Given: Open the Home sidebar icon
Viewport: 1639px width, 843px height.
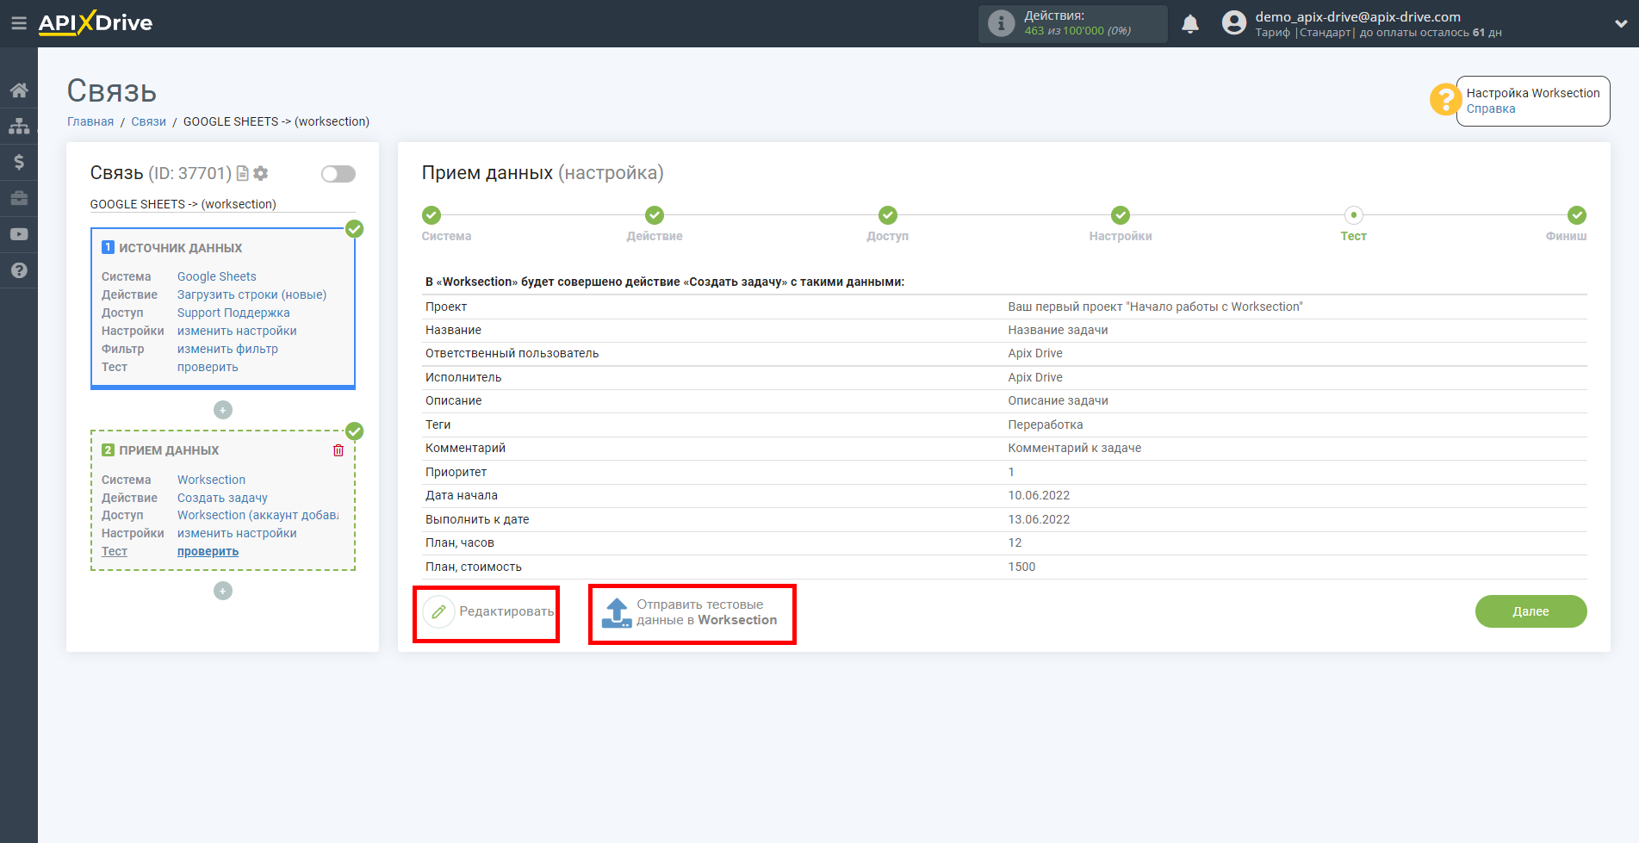Looking at the screenshot, I should point(19,90).
